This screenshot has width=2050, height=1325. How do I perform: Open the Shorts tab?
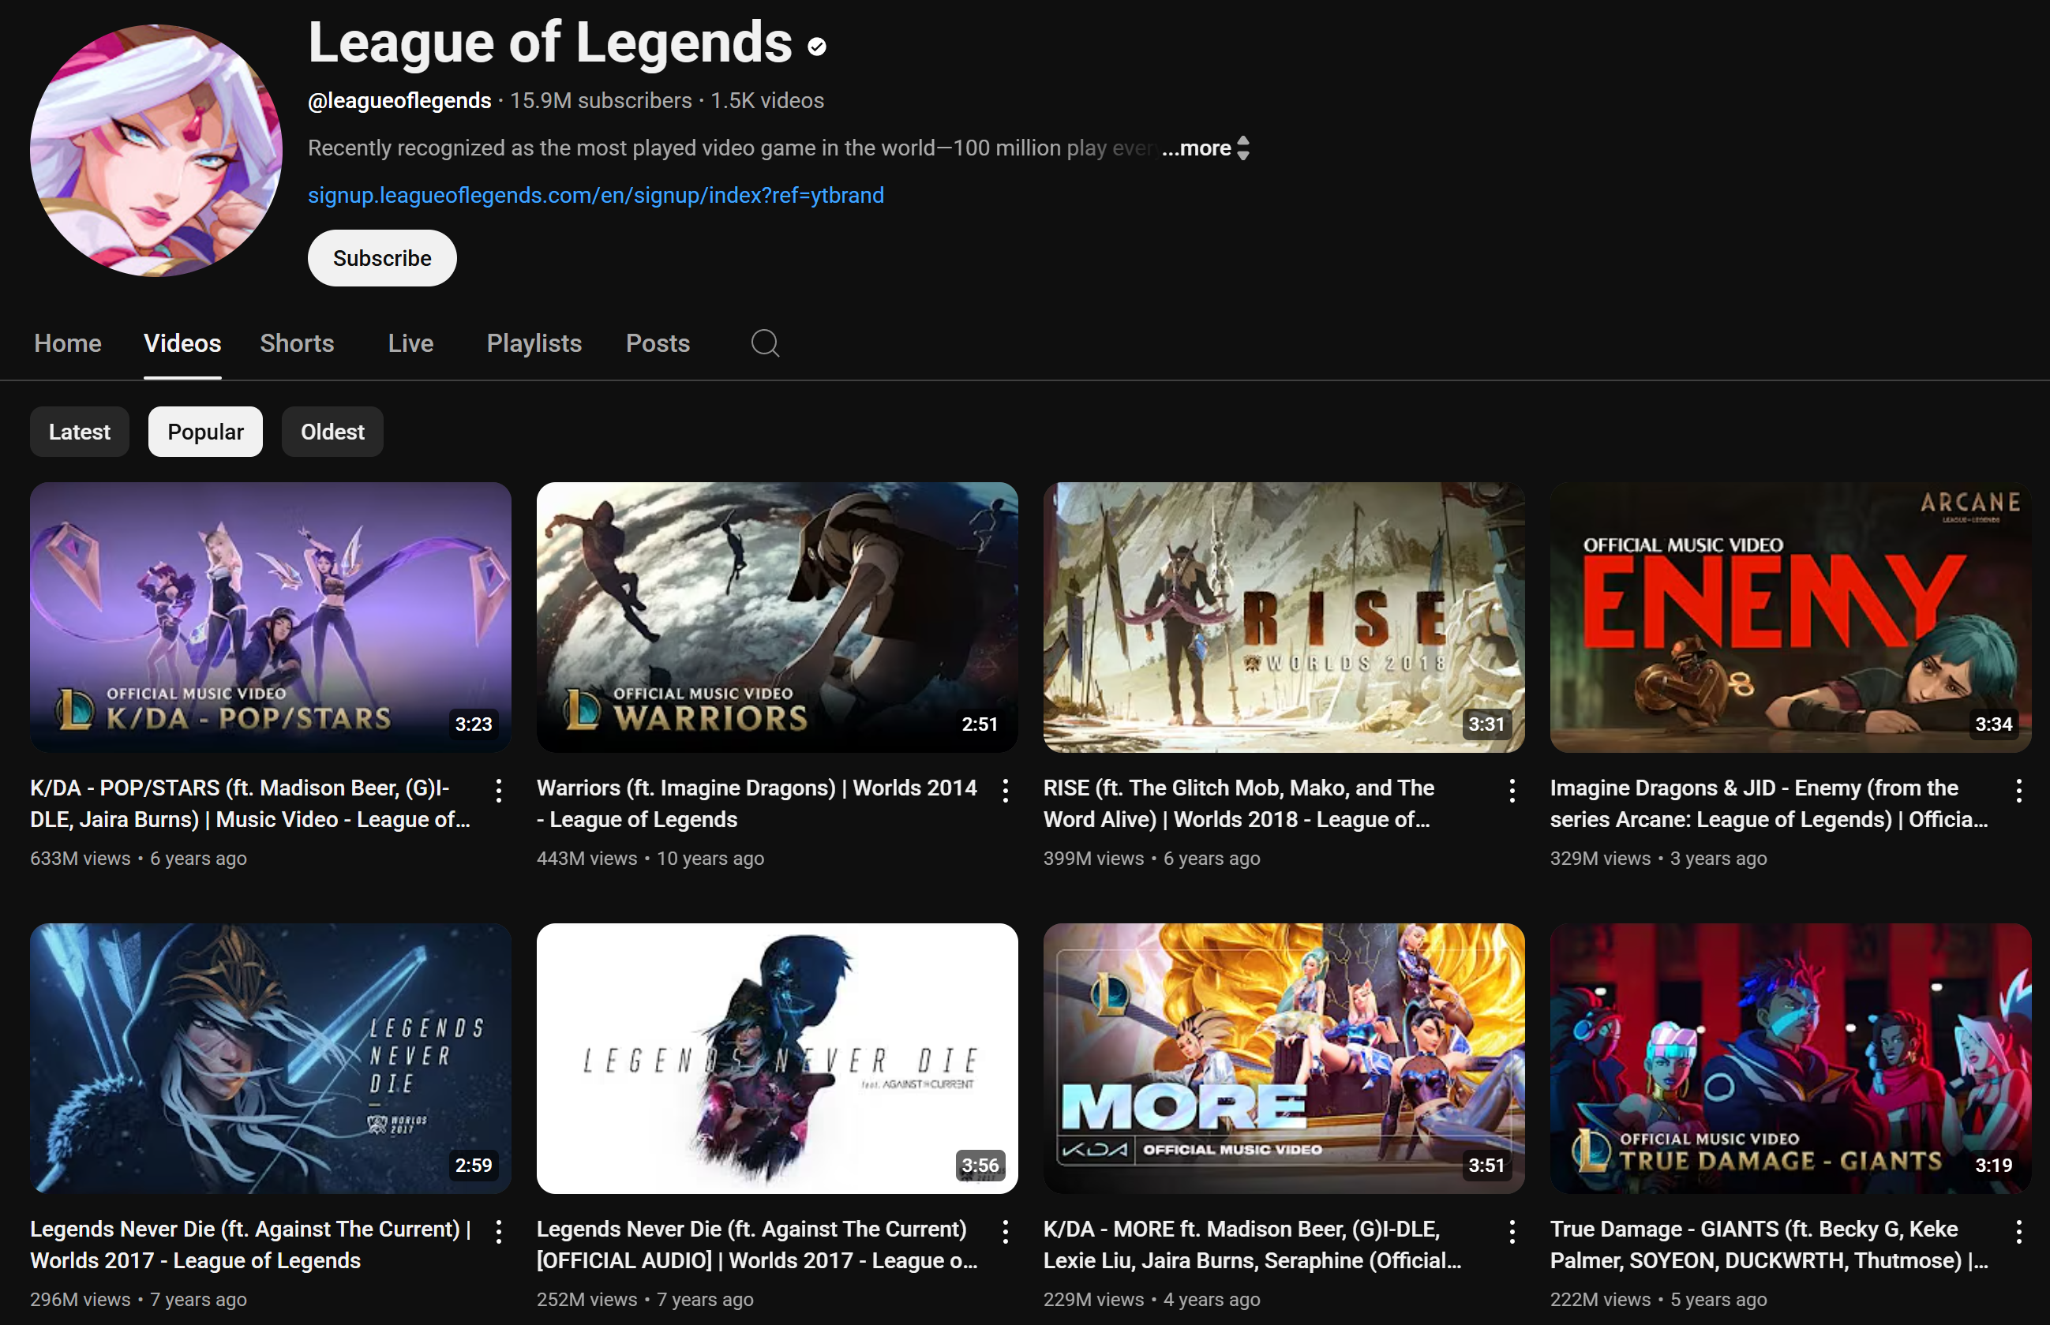[x=297, y=343]
